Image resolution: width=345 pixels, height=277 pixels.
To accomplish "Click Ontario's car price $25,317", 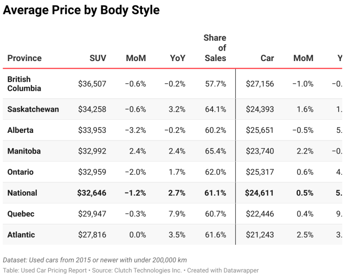I will pyautogui.click(x=260, y=172).
